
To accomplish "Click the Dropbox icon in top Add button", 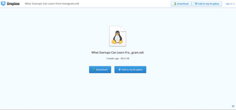I will pos(196,4).
